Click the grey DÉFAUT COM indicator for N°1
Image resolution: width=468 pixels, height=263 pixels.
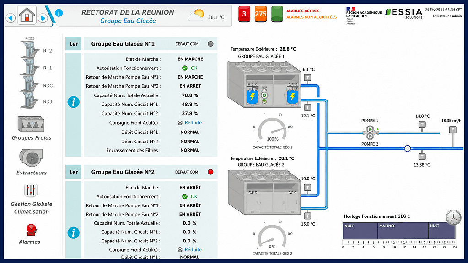[210, 44]
